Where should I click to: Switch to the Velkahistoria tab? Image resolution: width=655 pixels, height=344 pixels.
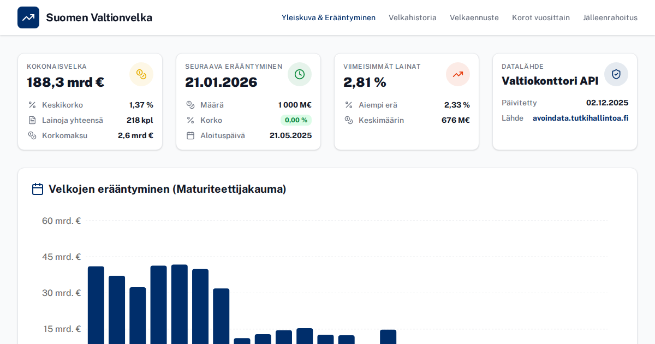[x=413, y=17]
